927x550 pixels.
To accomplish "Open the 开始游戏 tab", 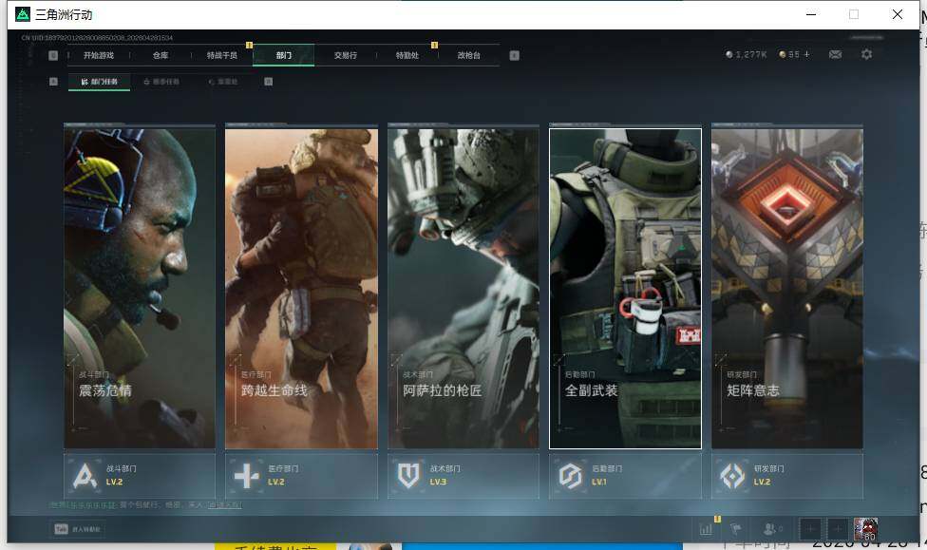I will point(99,56).
